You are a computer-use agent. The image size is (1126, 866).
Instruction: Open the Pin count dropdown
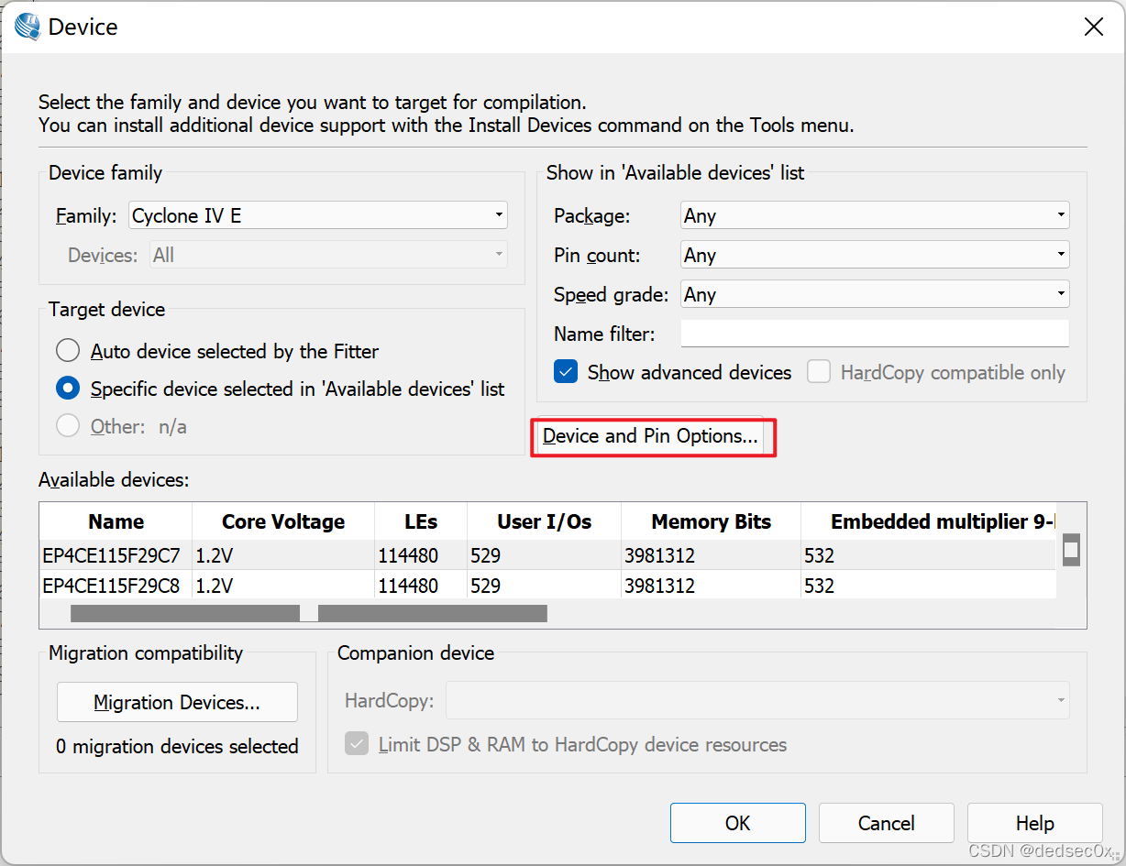pyautogui.click(x=875, y=256)
